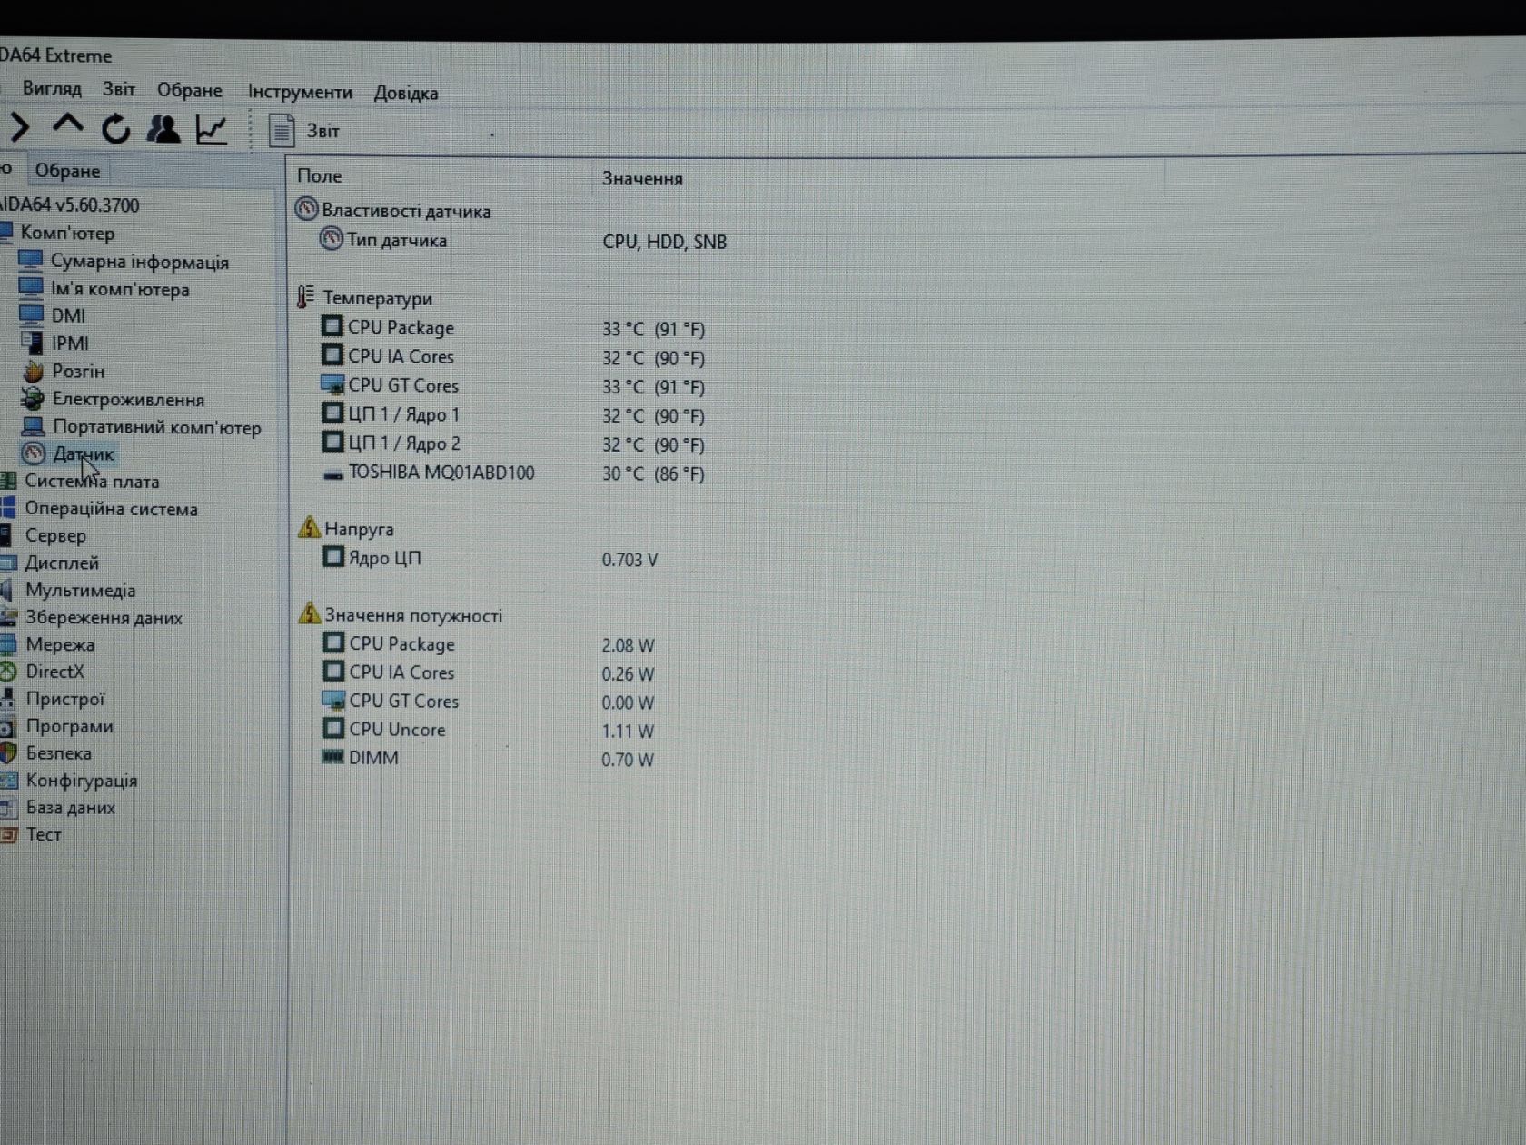Open the Звіт menu in menu bar

click(x=119, y=89)
